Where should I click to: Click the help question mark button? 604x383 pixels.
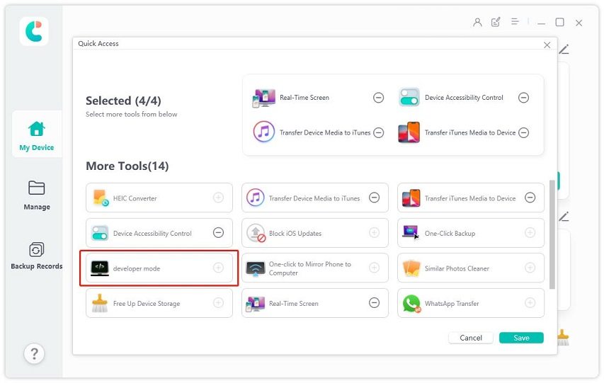(34, 353)
